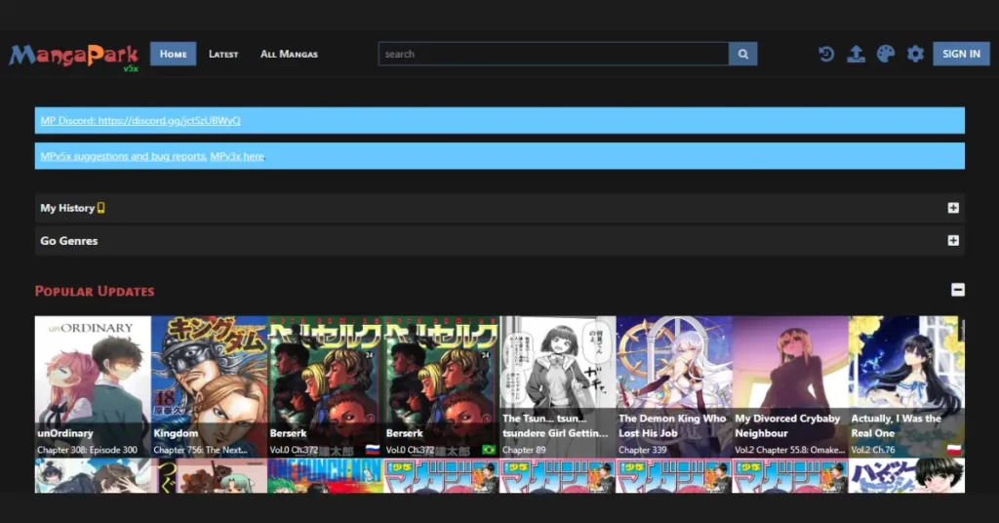Collapse the Popular Updates section
The width and height of the screenshot is (999, 523).
[958, 290]
